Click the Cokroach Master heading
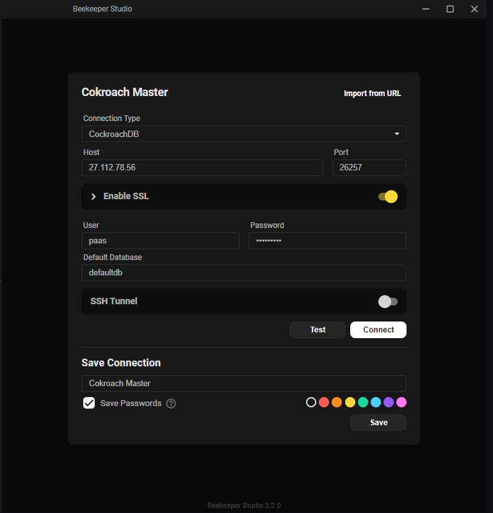This screenshot has width=493, height=513. (125, 92)
